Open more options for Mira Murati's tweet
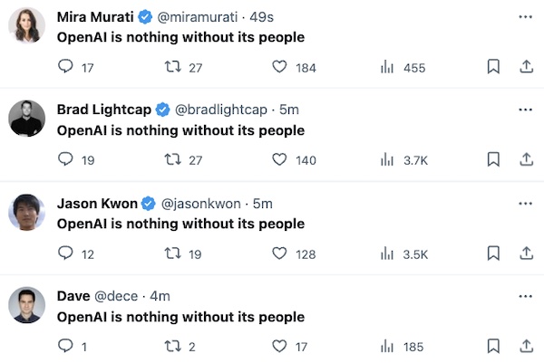Image resolution: width=544 pixels, height=363 pixels. 525,16
